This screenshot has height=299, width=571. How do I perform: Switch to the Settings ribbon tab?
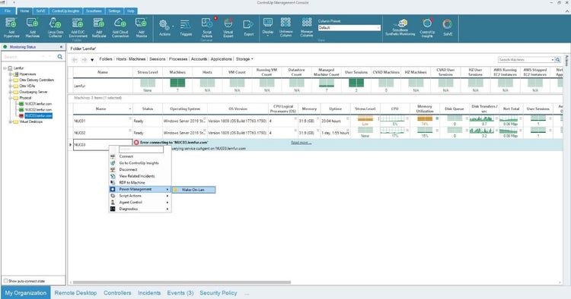(x=114, y=11)
